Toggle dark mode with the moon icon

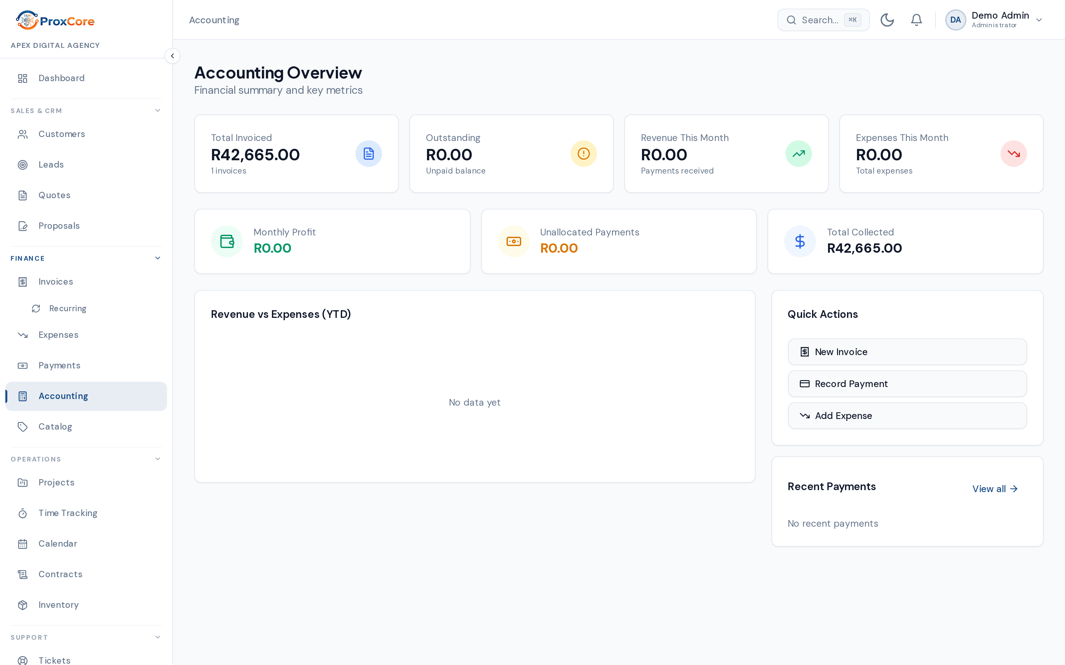pos(887,20)
